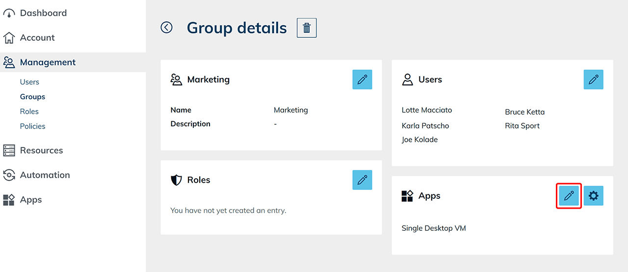
Task: Edit the Users card with pencil
Action: tap(593, 80)
